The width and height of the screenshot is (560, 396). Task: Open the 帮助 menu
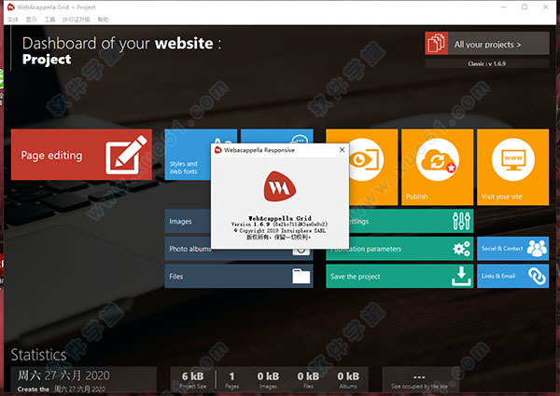pos(104,20)
